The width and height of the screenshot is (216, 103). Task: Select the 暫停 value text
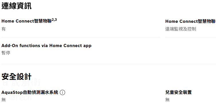click(6, 53)
